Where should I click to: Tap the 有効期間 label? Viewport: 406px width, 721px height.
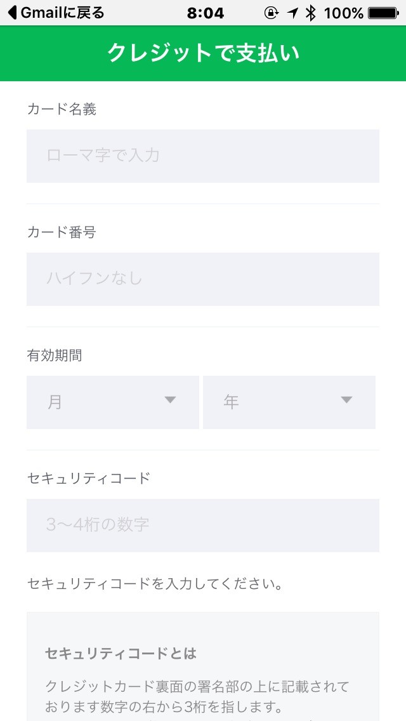coord(55,355)
